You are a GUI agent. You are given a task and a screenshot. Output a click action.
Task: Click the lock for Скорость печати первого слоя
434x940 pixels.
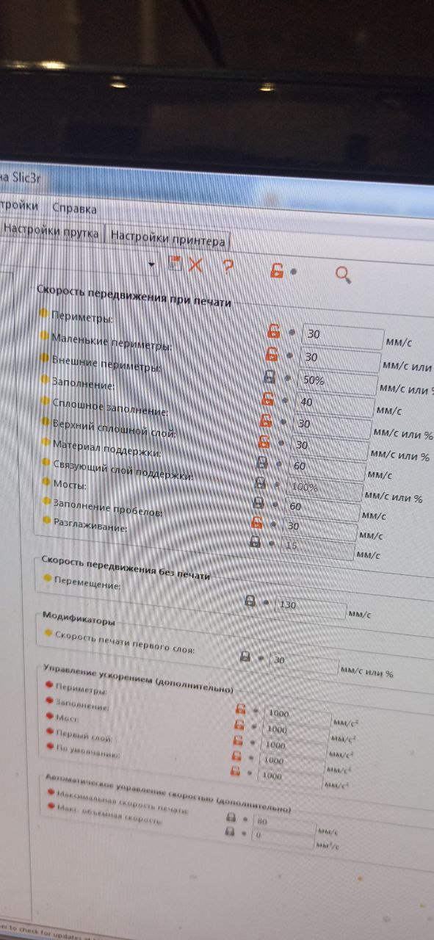coord(245,657)
